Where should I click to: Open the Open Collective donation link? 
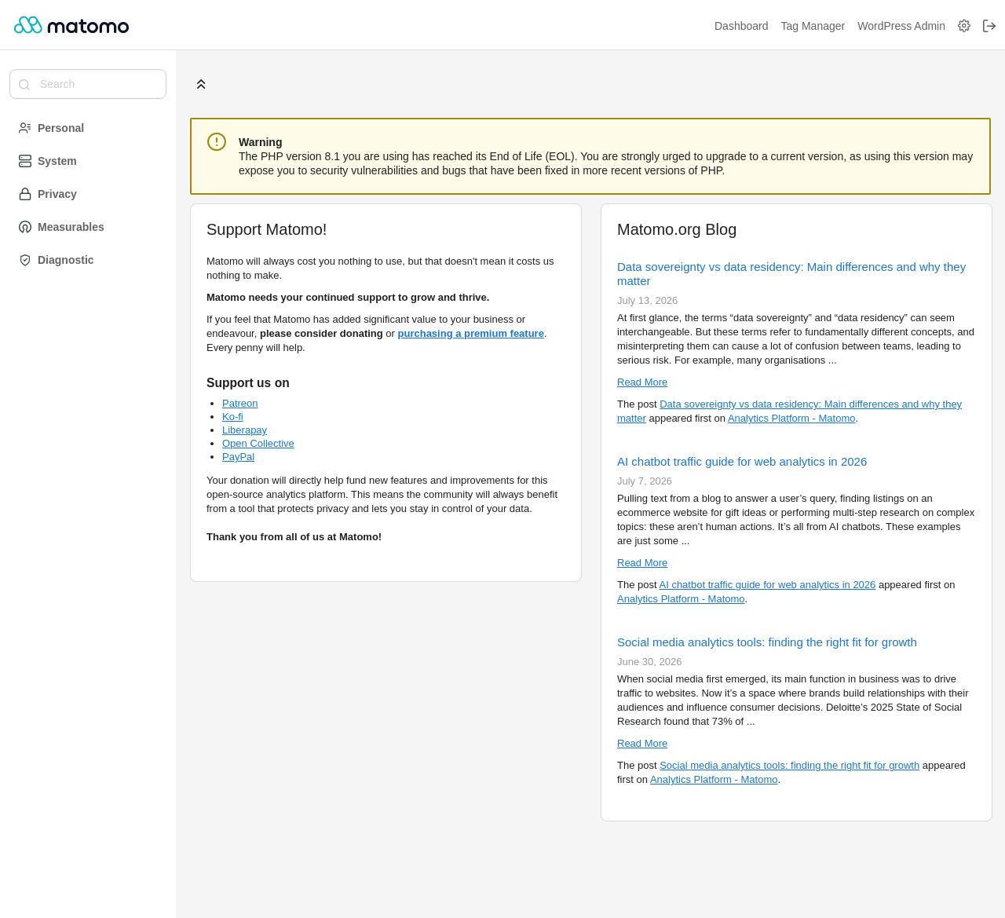point(258,444)
